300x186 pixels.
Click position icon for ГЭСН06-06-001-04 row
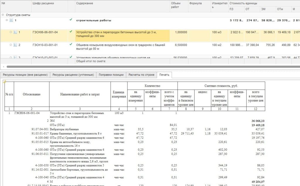coord(15,32)
